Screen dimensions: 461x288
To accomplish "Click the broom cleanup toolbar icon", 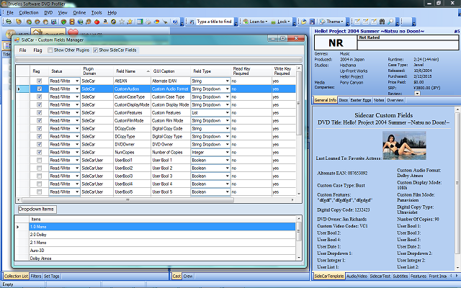I will (x=165, y=22).
